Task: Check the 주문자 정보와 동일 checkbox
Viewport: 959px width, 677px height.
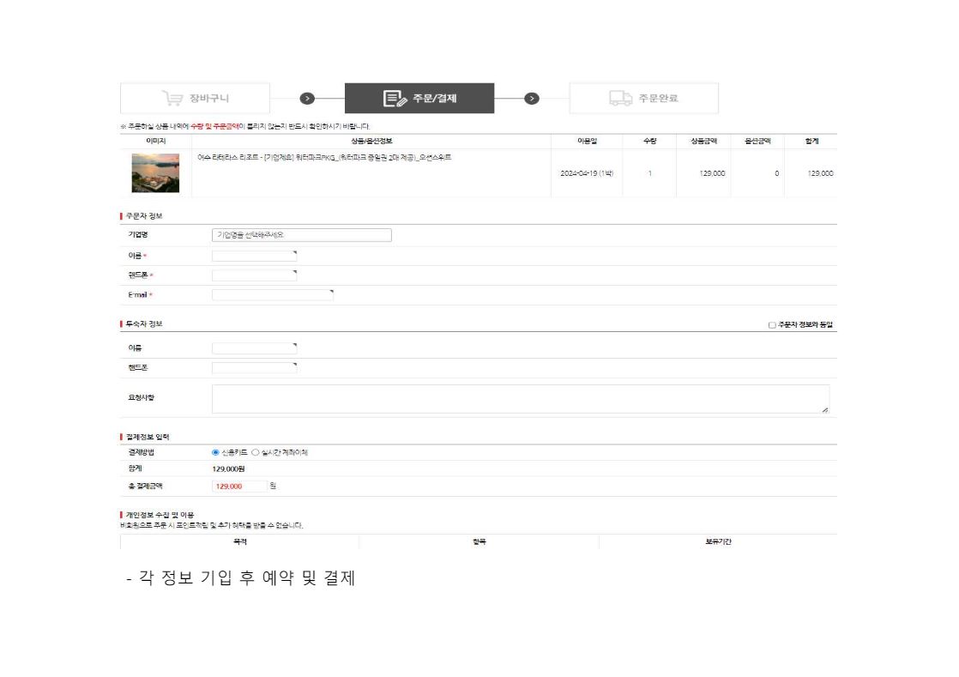Action: tap(772, 325)
